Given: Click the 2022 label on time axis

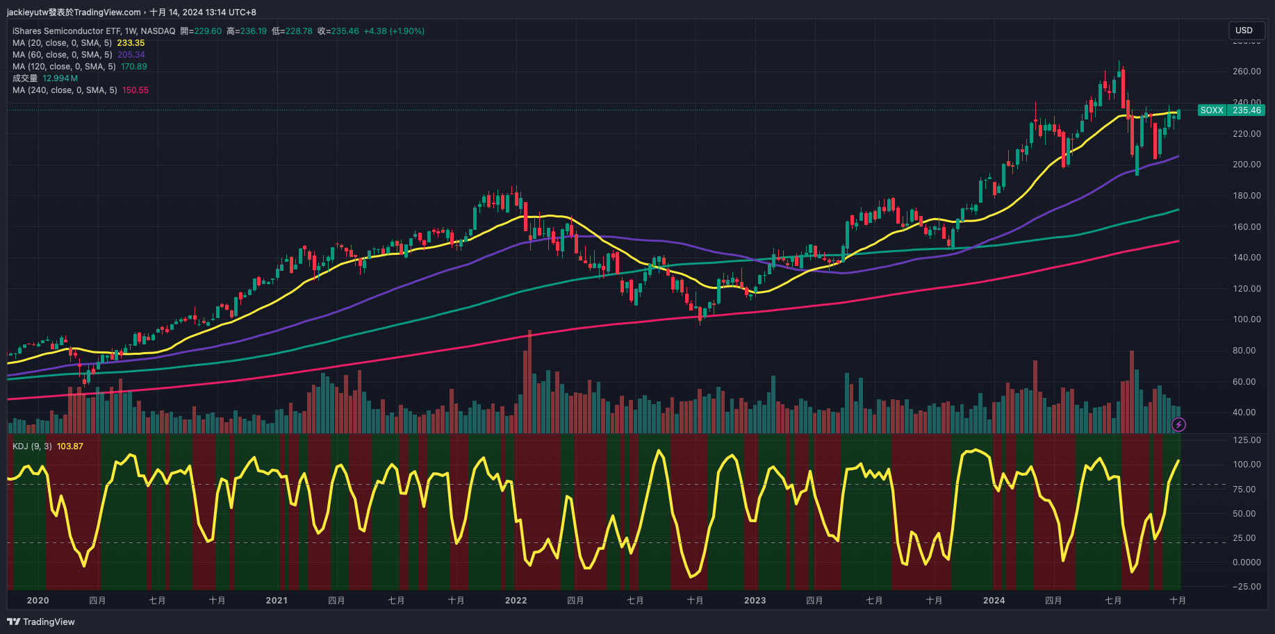Looking at the screenshot, I should (x=516, y=601).
